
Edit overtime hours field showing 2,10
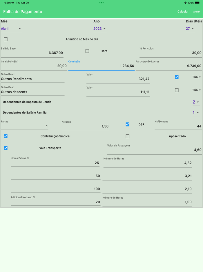click(147, 189)
